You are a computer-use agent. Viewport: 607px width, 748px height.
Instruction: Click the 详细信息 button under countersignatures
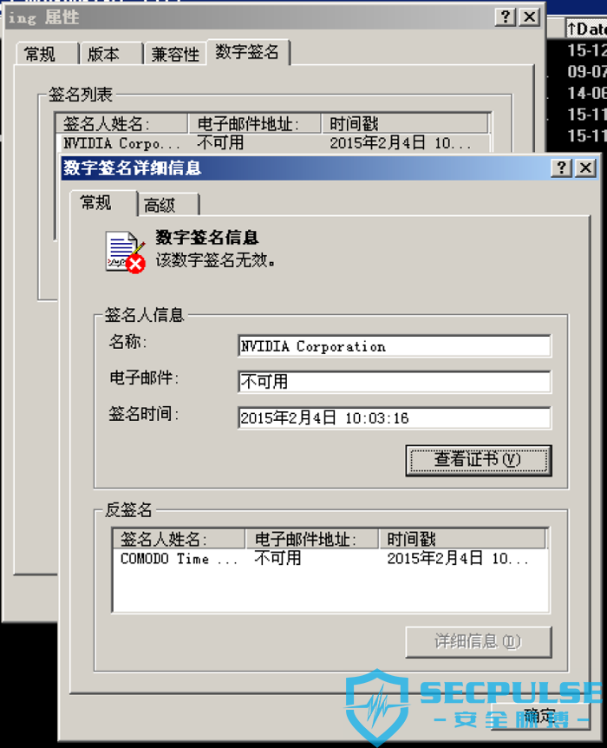479,642
